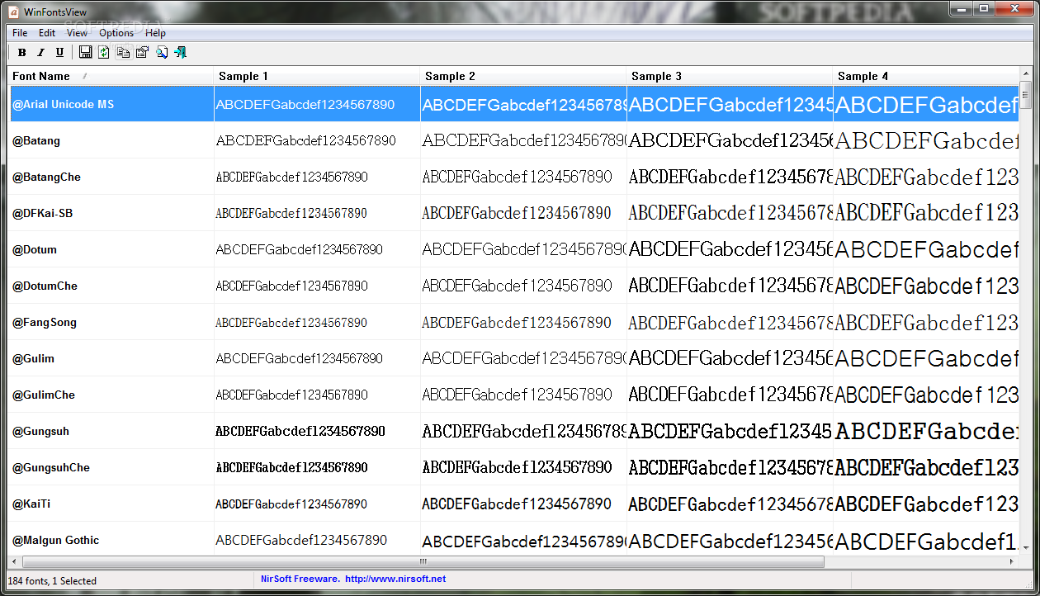Click Sample 3 cell of @Gulim row
The image size is (1040, 596).
(x=730, y=358)
